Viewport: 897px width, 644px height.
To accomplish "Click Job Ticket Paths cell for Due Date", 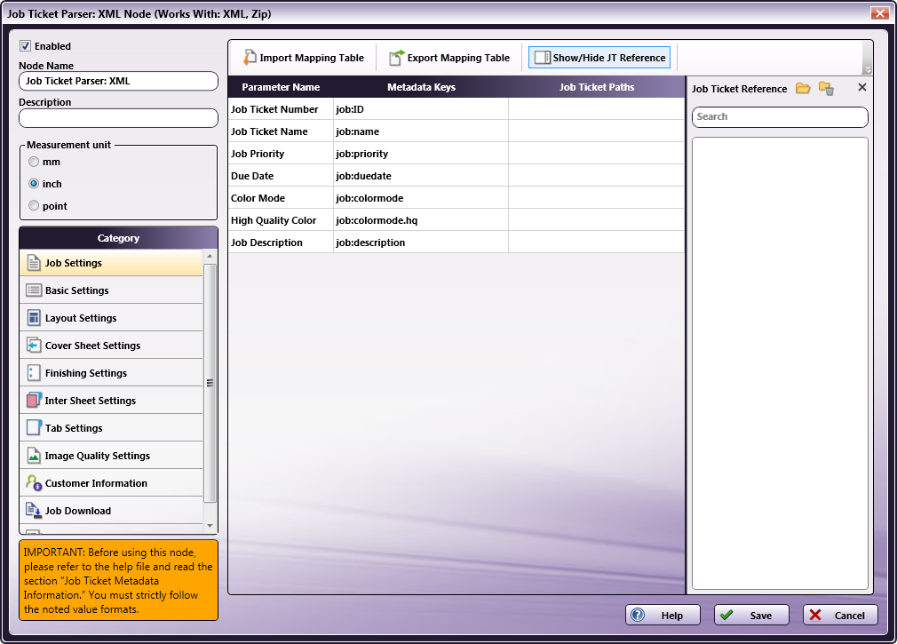I will pos(597,176).
